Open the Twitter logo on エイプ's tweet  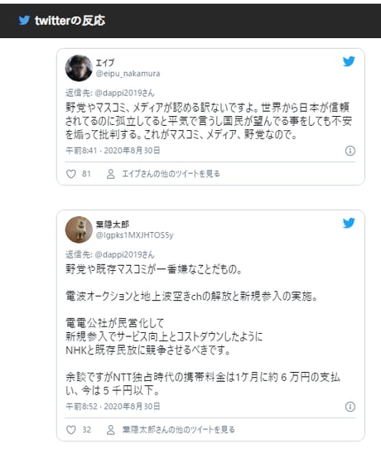click(349, 61)
